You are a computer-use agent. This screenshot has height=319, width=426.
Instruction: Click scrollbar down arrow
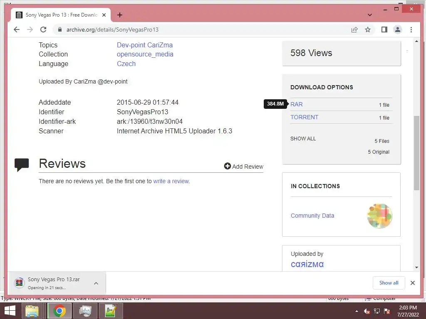coord(416,267)
